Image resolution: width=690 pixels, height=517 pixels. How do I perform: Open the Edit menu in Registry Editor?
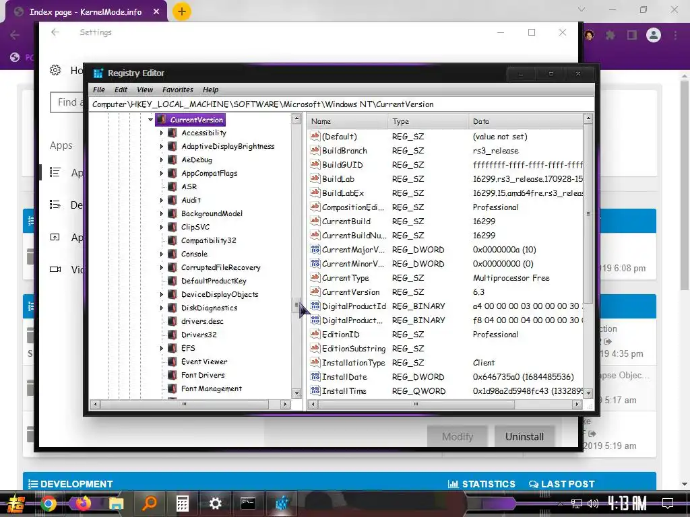121,90
